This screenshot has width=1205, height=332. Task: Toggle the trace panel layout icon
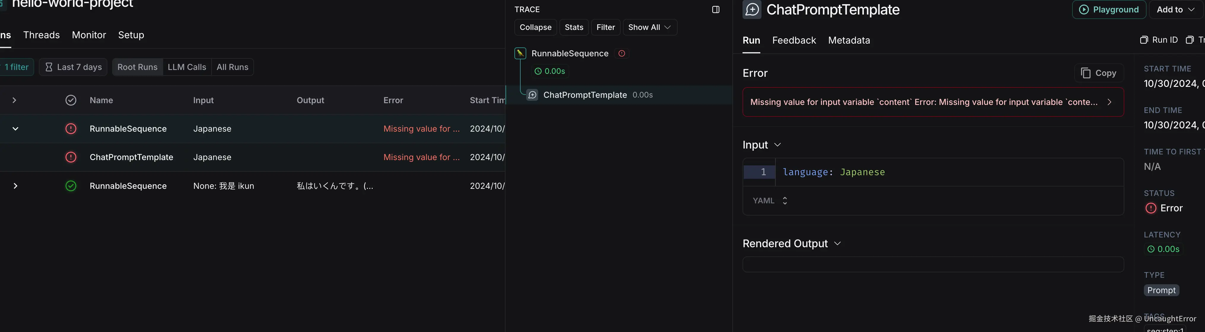coord(715,9)
